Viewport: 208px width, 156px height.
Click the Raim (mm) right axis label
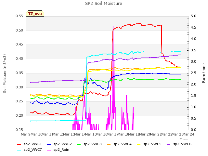203,73
